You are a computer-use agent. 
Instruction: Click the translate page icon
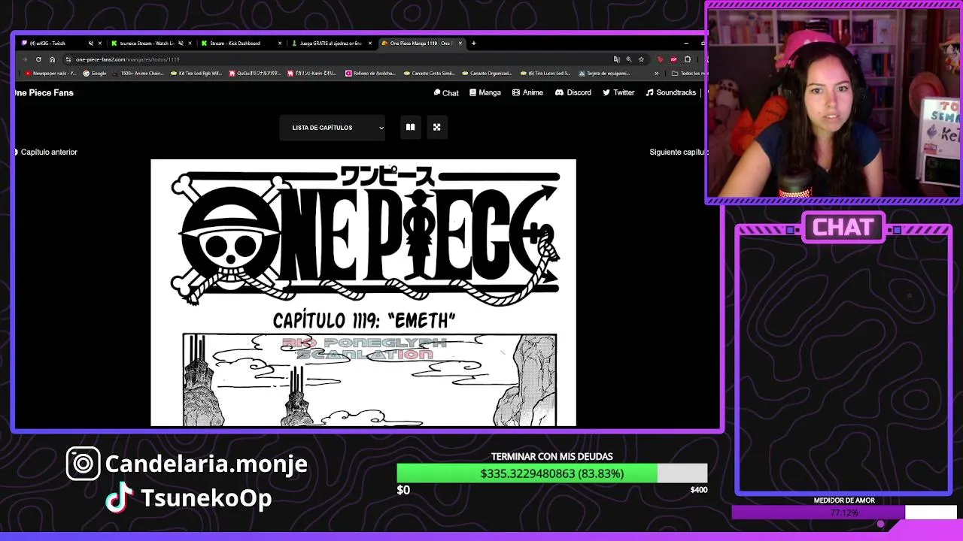pyautogui.click(x=617, y=59)
